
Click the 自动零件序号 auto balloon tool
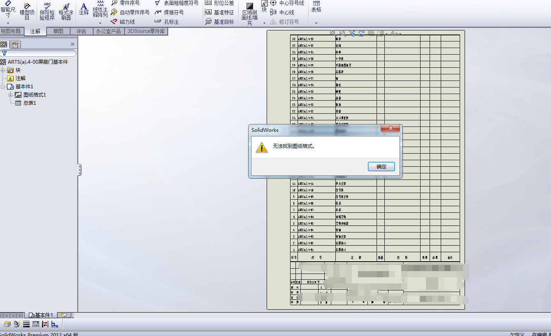point(130,12)
